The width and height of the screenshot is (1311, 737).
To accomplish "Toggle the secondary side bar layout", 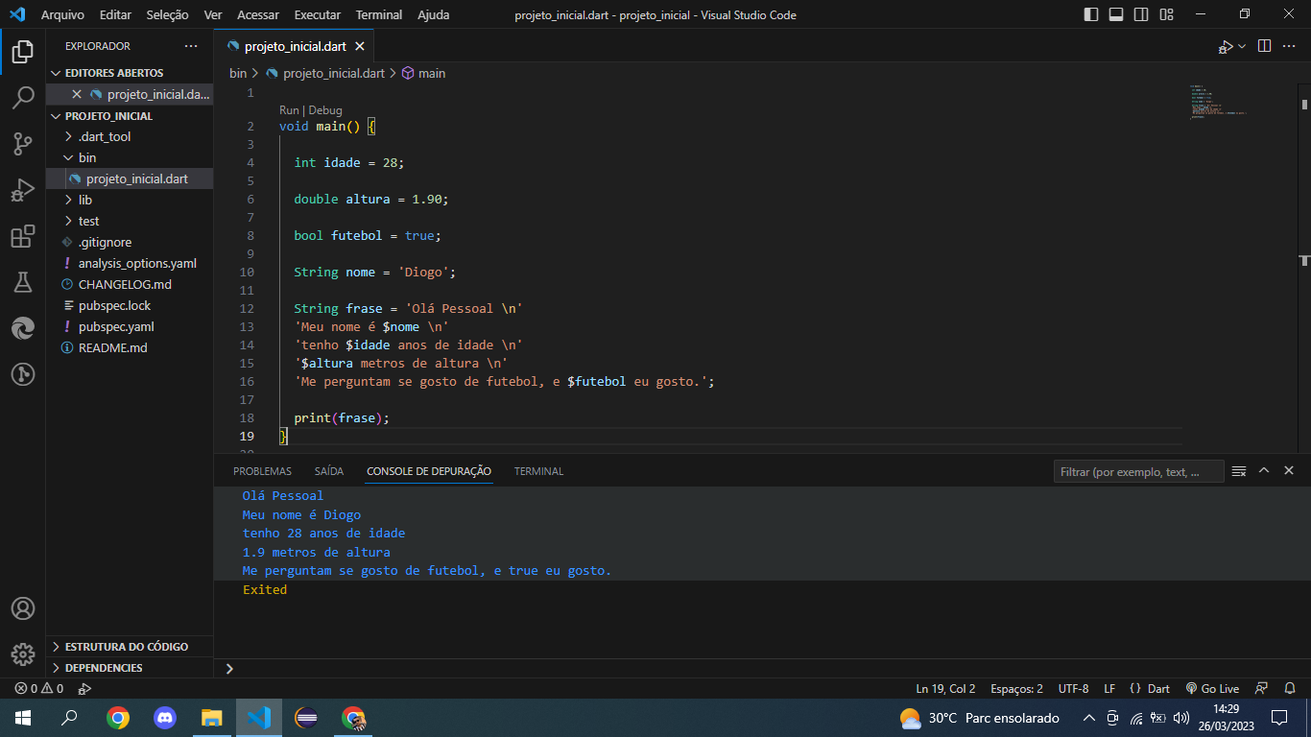I will [x=1141, y=14].
